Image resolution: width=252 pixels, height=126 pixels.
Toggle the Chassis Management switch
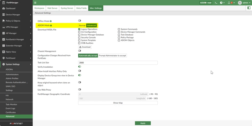coord(79,51)
